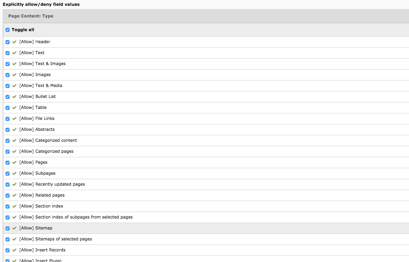409x262 pixels.
Task: Click the green checkmark beside Related pages
Action: click(x=15, y=195)
